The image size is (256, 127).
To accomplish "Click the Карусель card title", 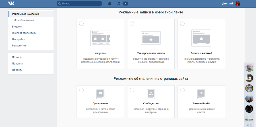I will click(x=100, y=53).
